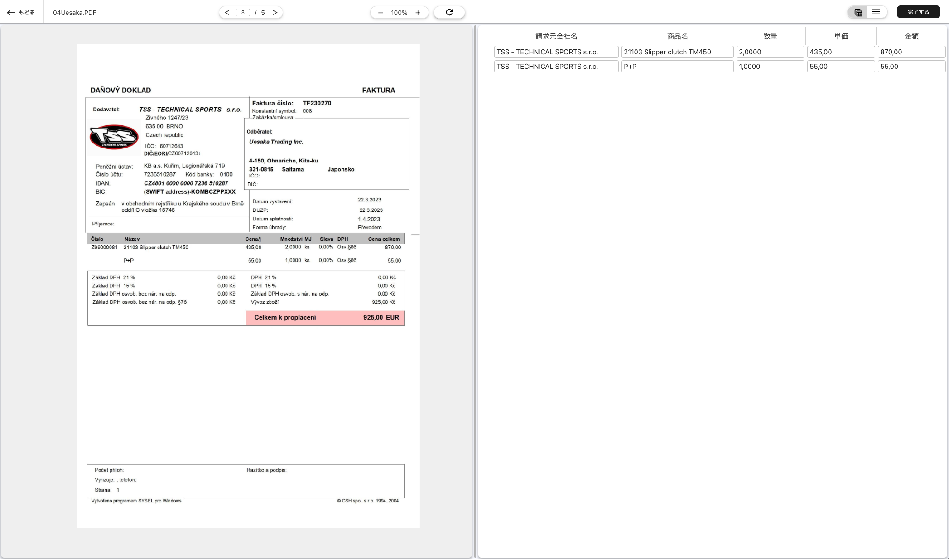Go to next page arrow
This screenshot has height=559, width=949.
[x=275, y=13]
